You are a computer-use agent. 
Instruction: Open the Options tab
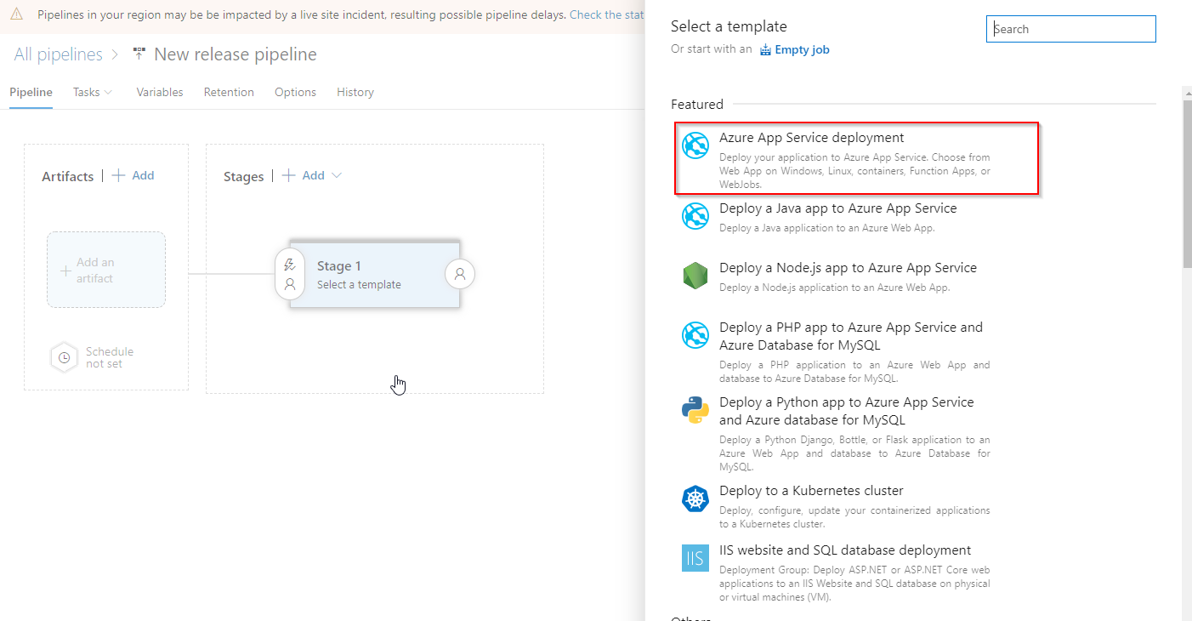click(295, 92)
